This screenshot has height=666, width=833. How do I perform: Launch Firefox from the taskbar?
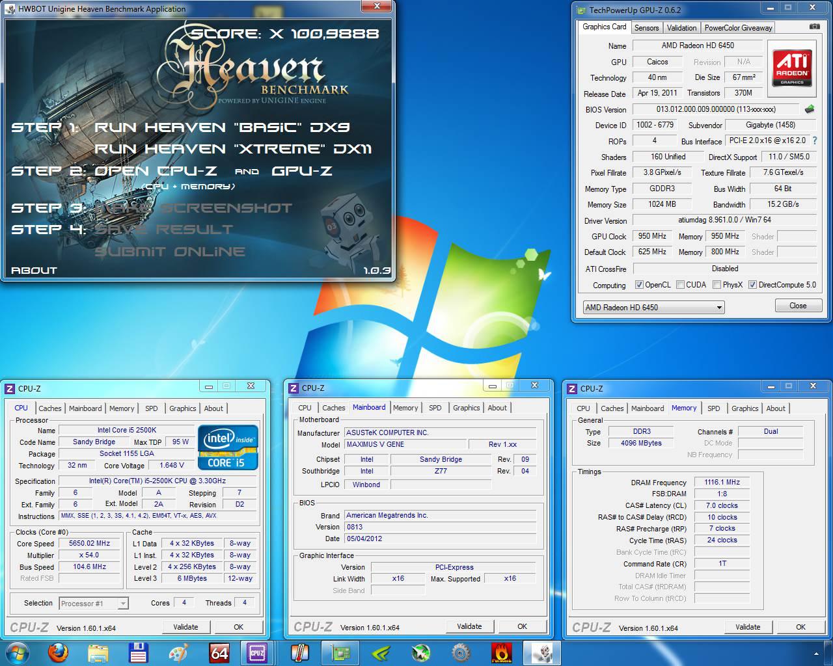click(x=58, y=652)
